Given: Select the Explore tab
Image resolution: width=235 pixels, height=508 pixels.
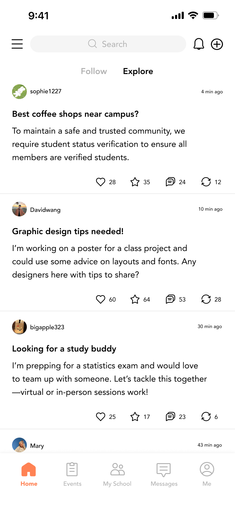Looking at the screenshot, I should click(x=138, y=71).
